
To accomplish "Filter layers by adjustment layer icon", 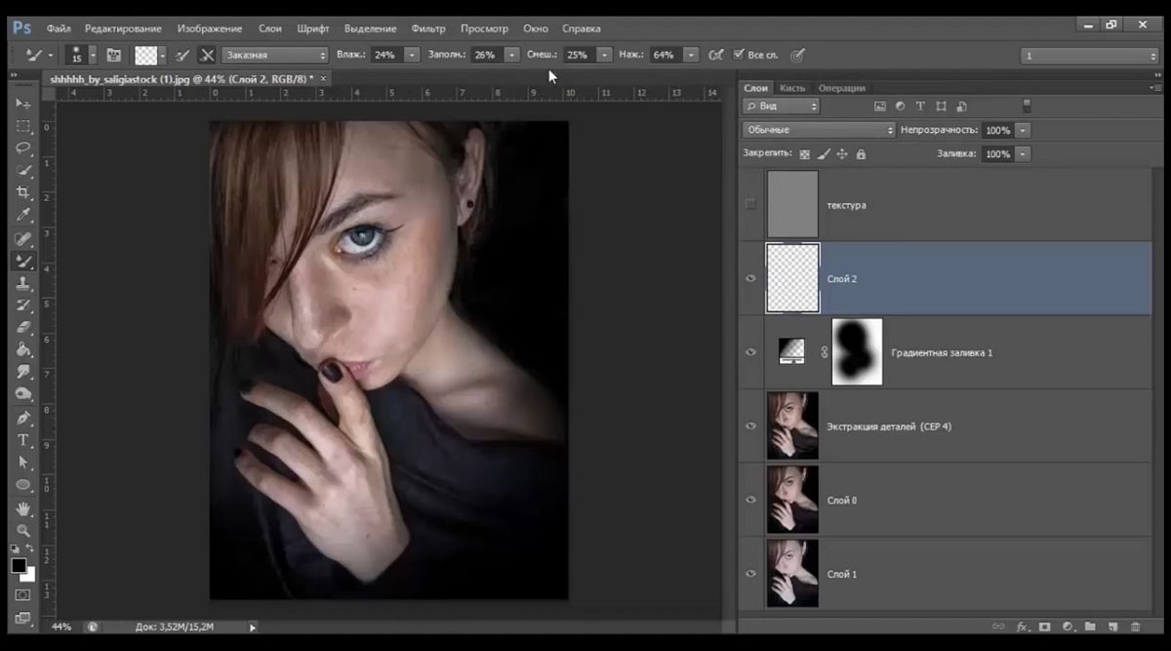I will pos(900,106).
